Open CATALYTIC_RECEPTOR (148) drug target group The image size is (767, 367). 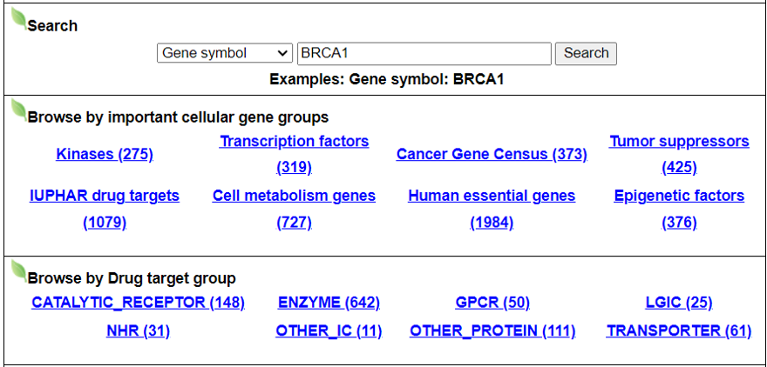coord(138,303)
